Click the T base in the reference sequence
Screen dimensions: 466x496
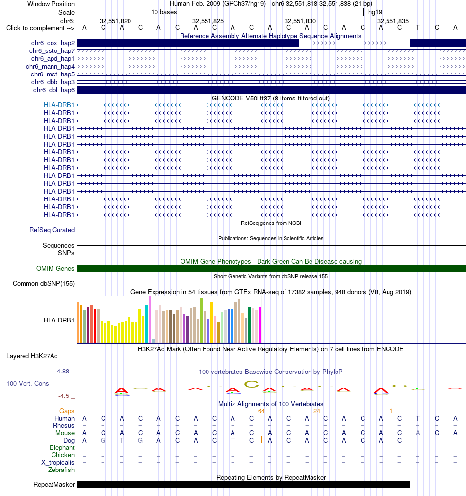[418, 28]
